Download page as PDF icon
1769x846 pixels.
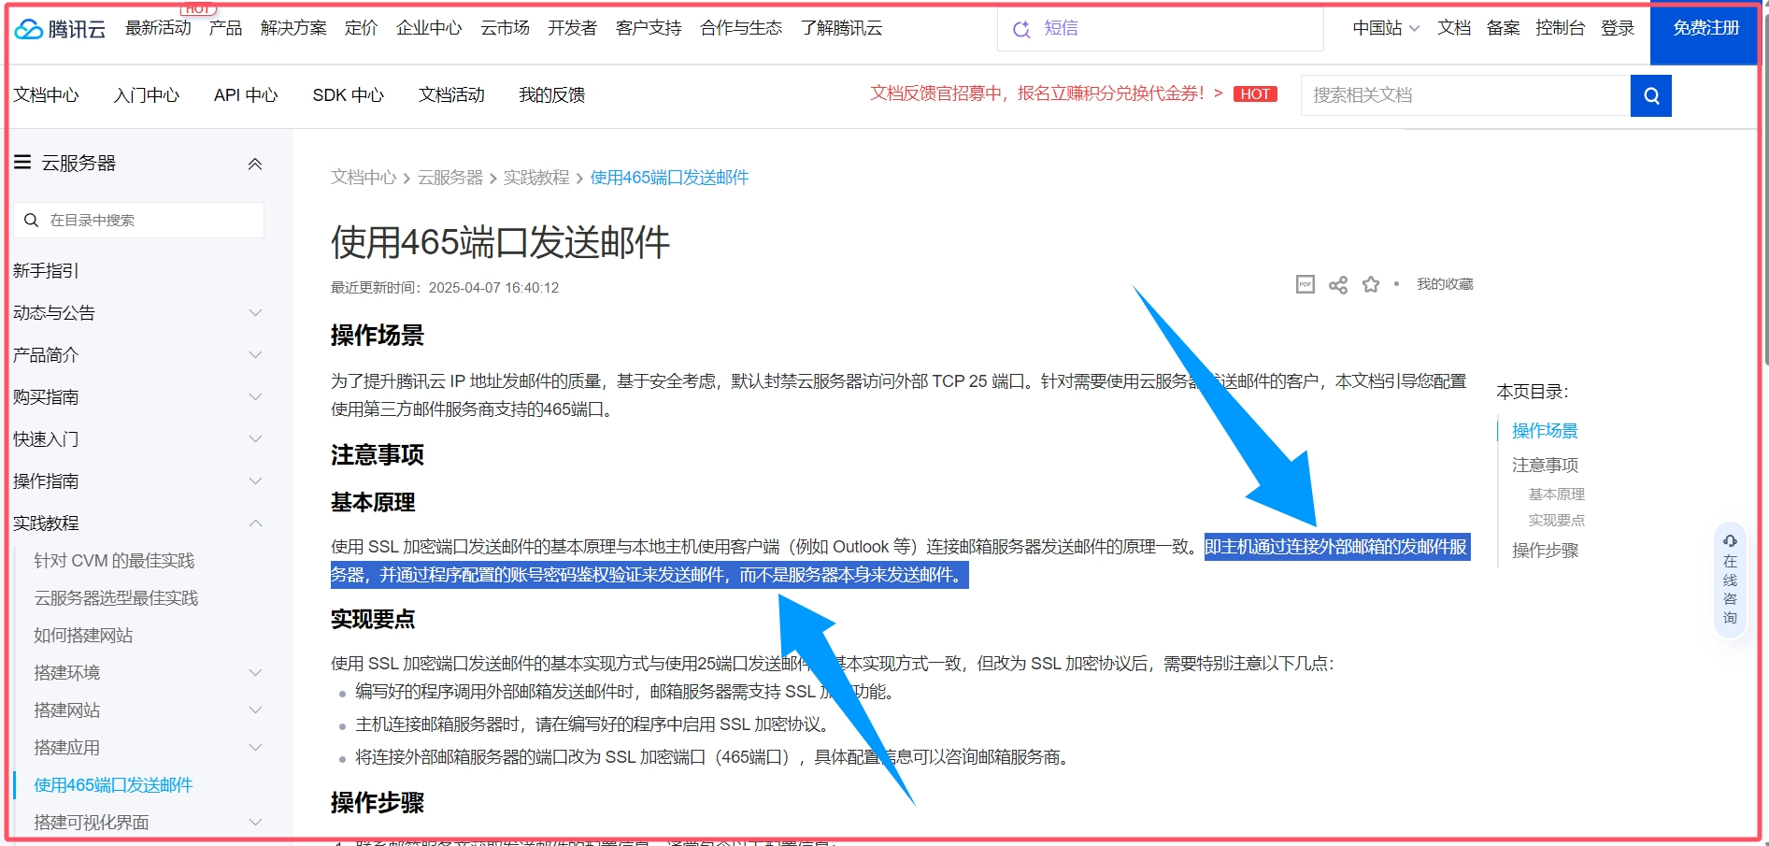pyautogui.click(x=1305, y=284)
